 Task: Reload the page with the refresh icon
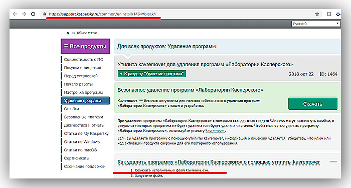pyautogui.click(x=33, y=14)
